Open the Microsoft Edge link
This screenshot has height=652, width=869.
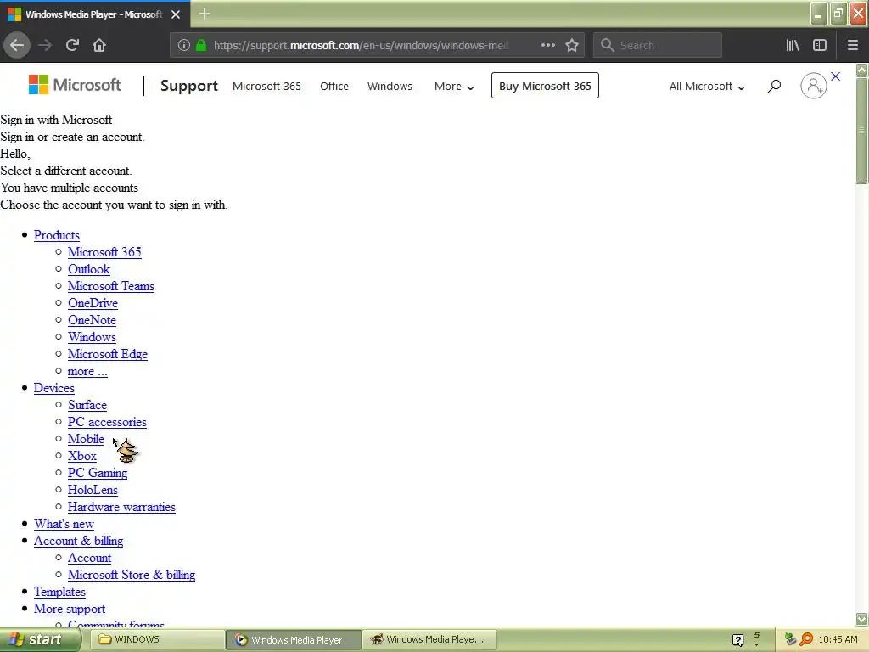point(108,354)
